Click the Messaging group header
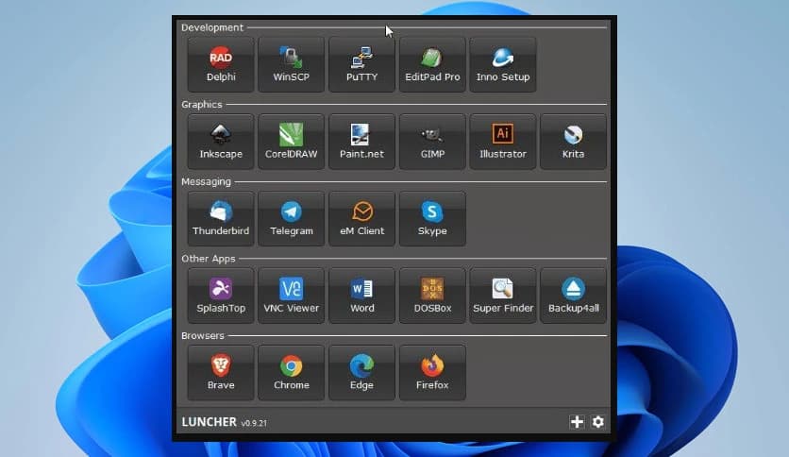This screenshot has height=457, width=789. (207, 181)
